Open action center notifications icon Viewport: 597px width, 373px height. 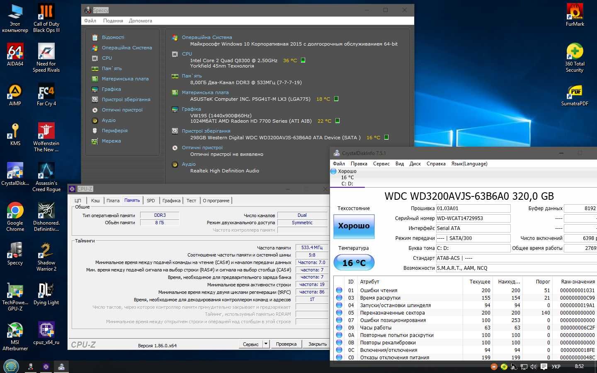tap(544, 367)
